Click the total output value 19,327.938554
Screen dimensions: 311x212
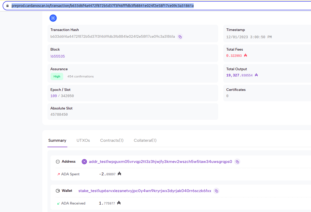[x=239, y=75]
